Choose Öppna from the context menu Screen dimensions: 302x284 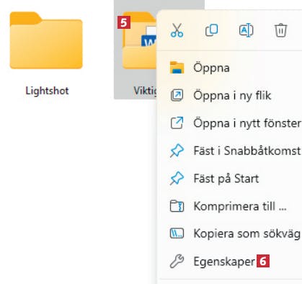tap(229, 68)
